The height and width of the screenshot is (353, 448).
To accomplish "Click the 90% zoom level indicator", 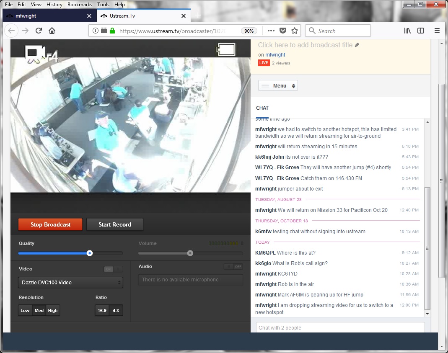I will pyautogui.click(x=249, y=31).
